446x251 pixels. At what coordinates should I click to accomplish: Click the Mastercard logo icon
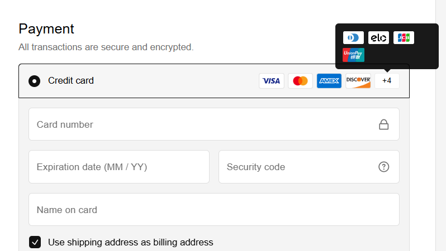pyautogui.click(x=300, y=81)
